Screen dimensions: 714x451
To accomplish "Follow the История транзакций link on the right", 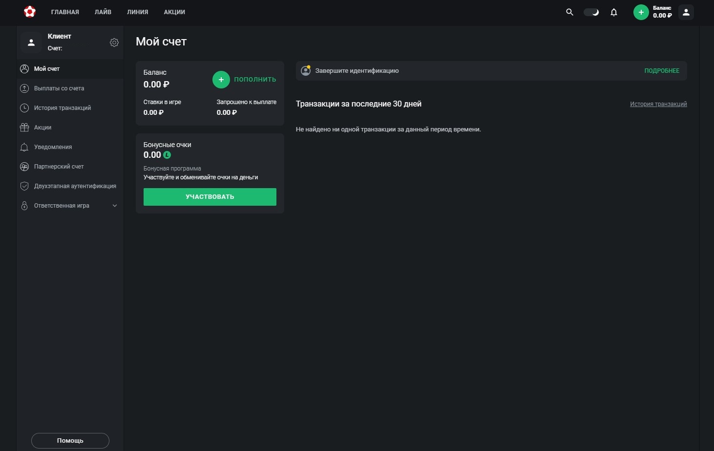I will [658, 104].
